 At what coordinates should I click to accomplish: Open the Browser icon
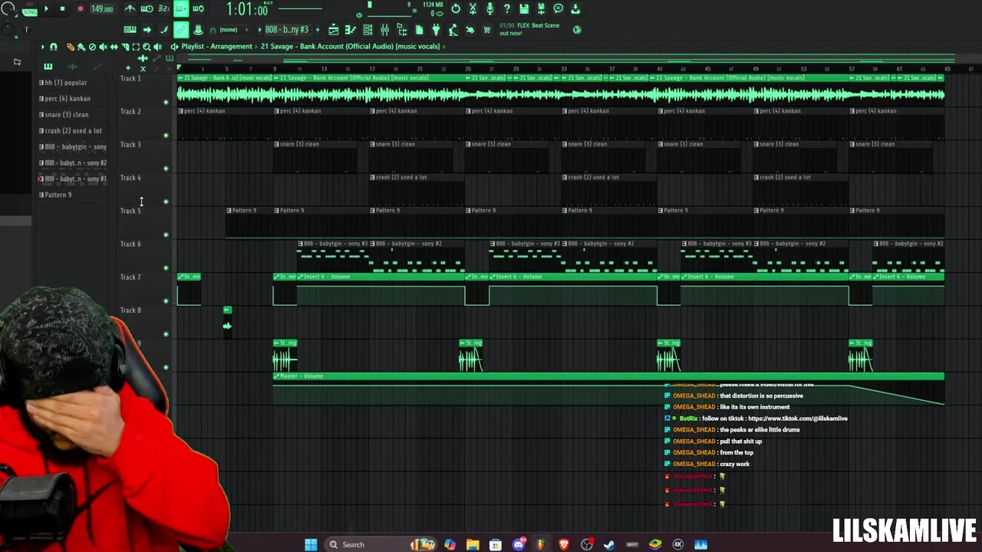[x=402, y=30]
